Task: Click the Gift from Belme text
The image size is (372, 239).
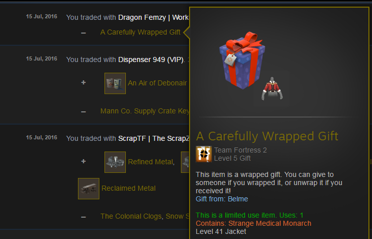Action: coord(222,199)
